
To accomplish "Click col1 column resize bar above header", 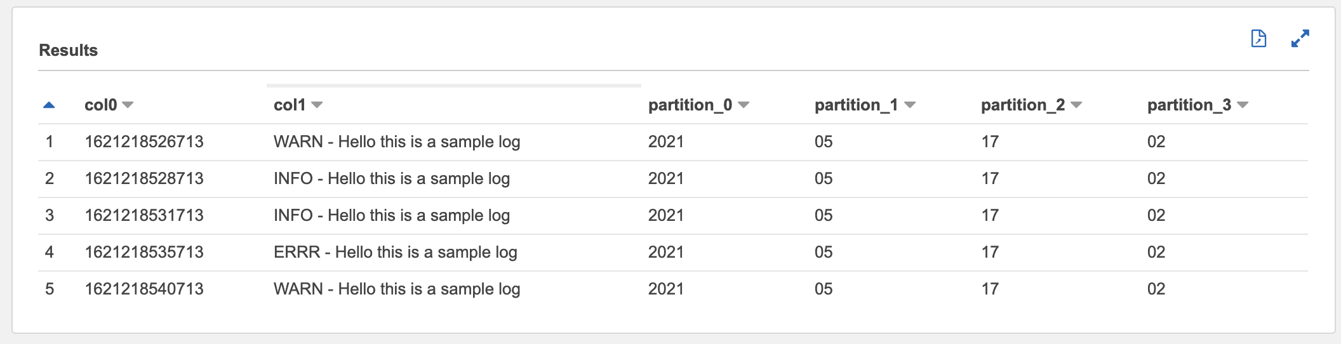I will pyautogui.click(x=453, y=85).
